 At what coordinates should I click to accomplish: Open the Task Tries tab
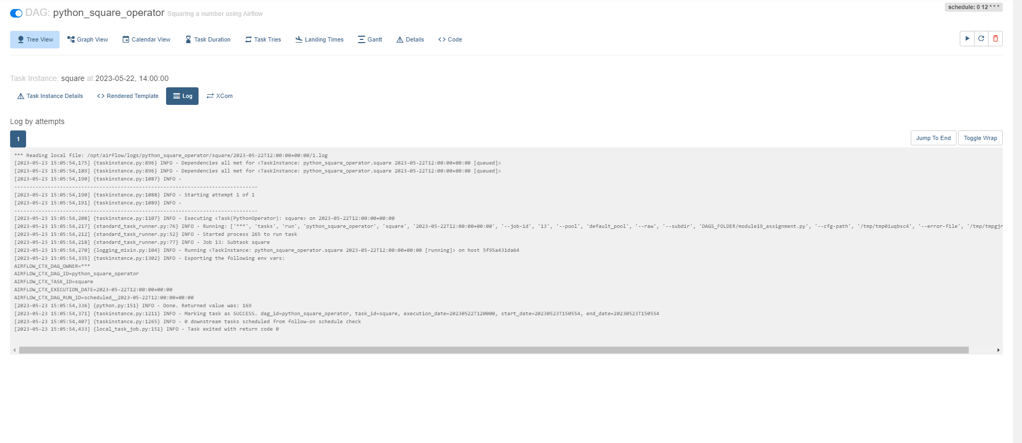click(263, 39)
